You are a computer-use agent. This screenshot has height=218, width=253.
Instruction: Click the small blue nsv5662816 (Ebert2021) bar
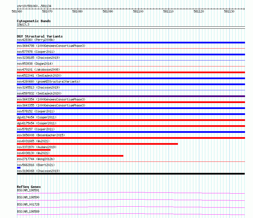[x=19, y=168]
